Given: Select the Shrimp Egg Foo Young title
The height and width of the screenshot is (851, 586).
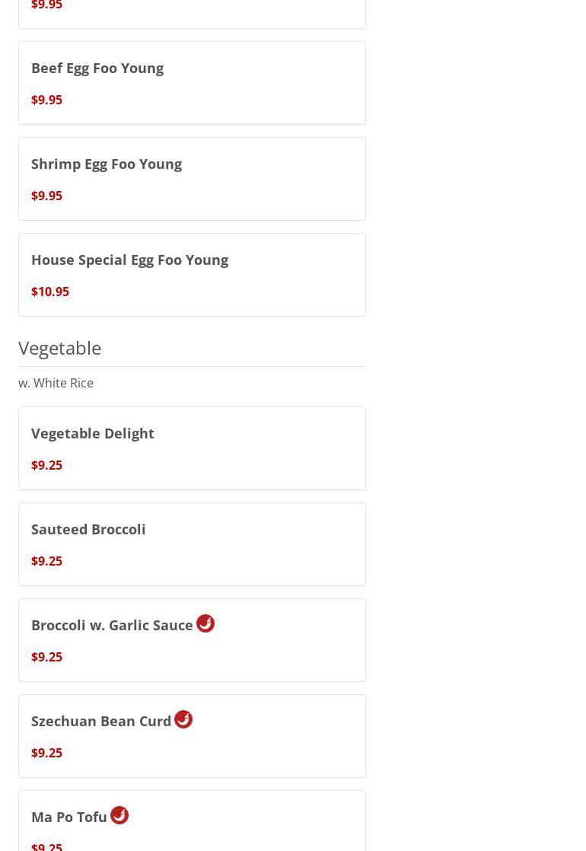Looking at the screenshot, I should coord(107,164).
